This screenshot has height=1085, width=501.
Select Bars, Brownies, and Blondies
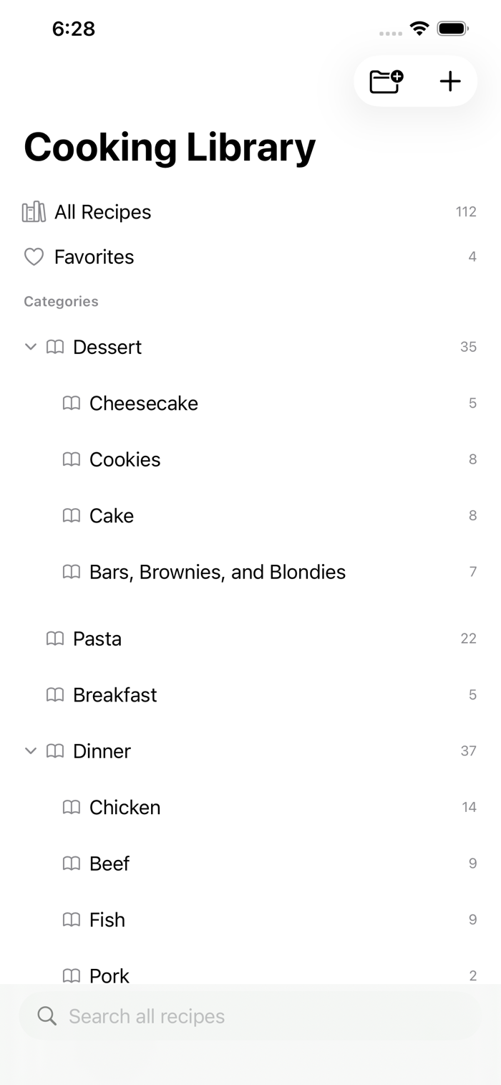tap(250, 572)
